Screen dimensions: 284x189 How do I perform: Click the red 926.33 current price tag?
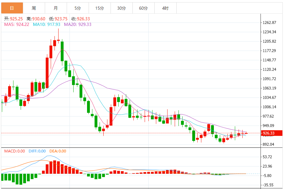coord(272,133)
